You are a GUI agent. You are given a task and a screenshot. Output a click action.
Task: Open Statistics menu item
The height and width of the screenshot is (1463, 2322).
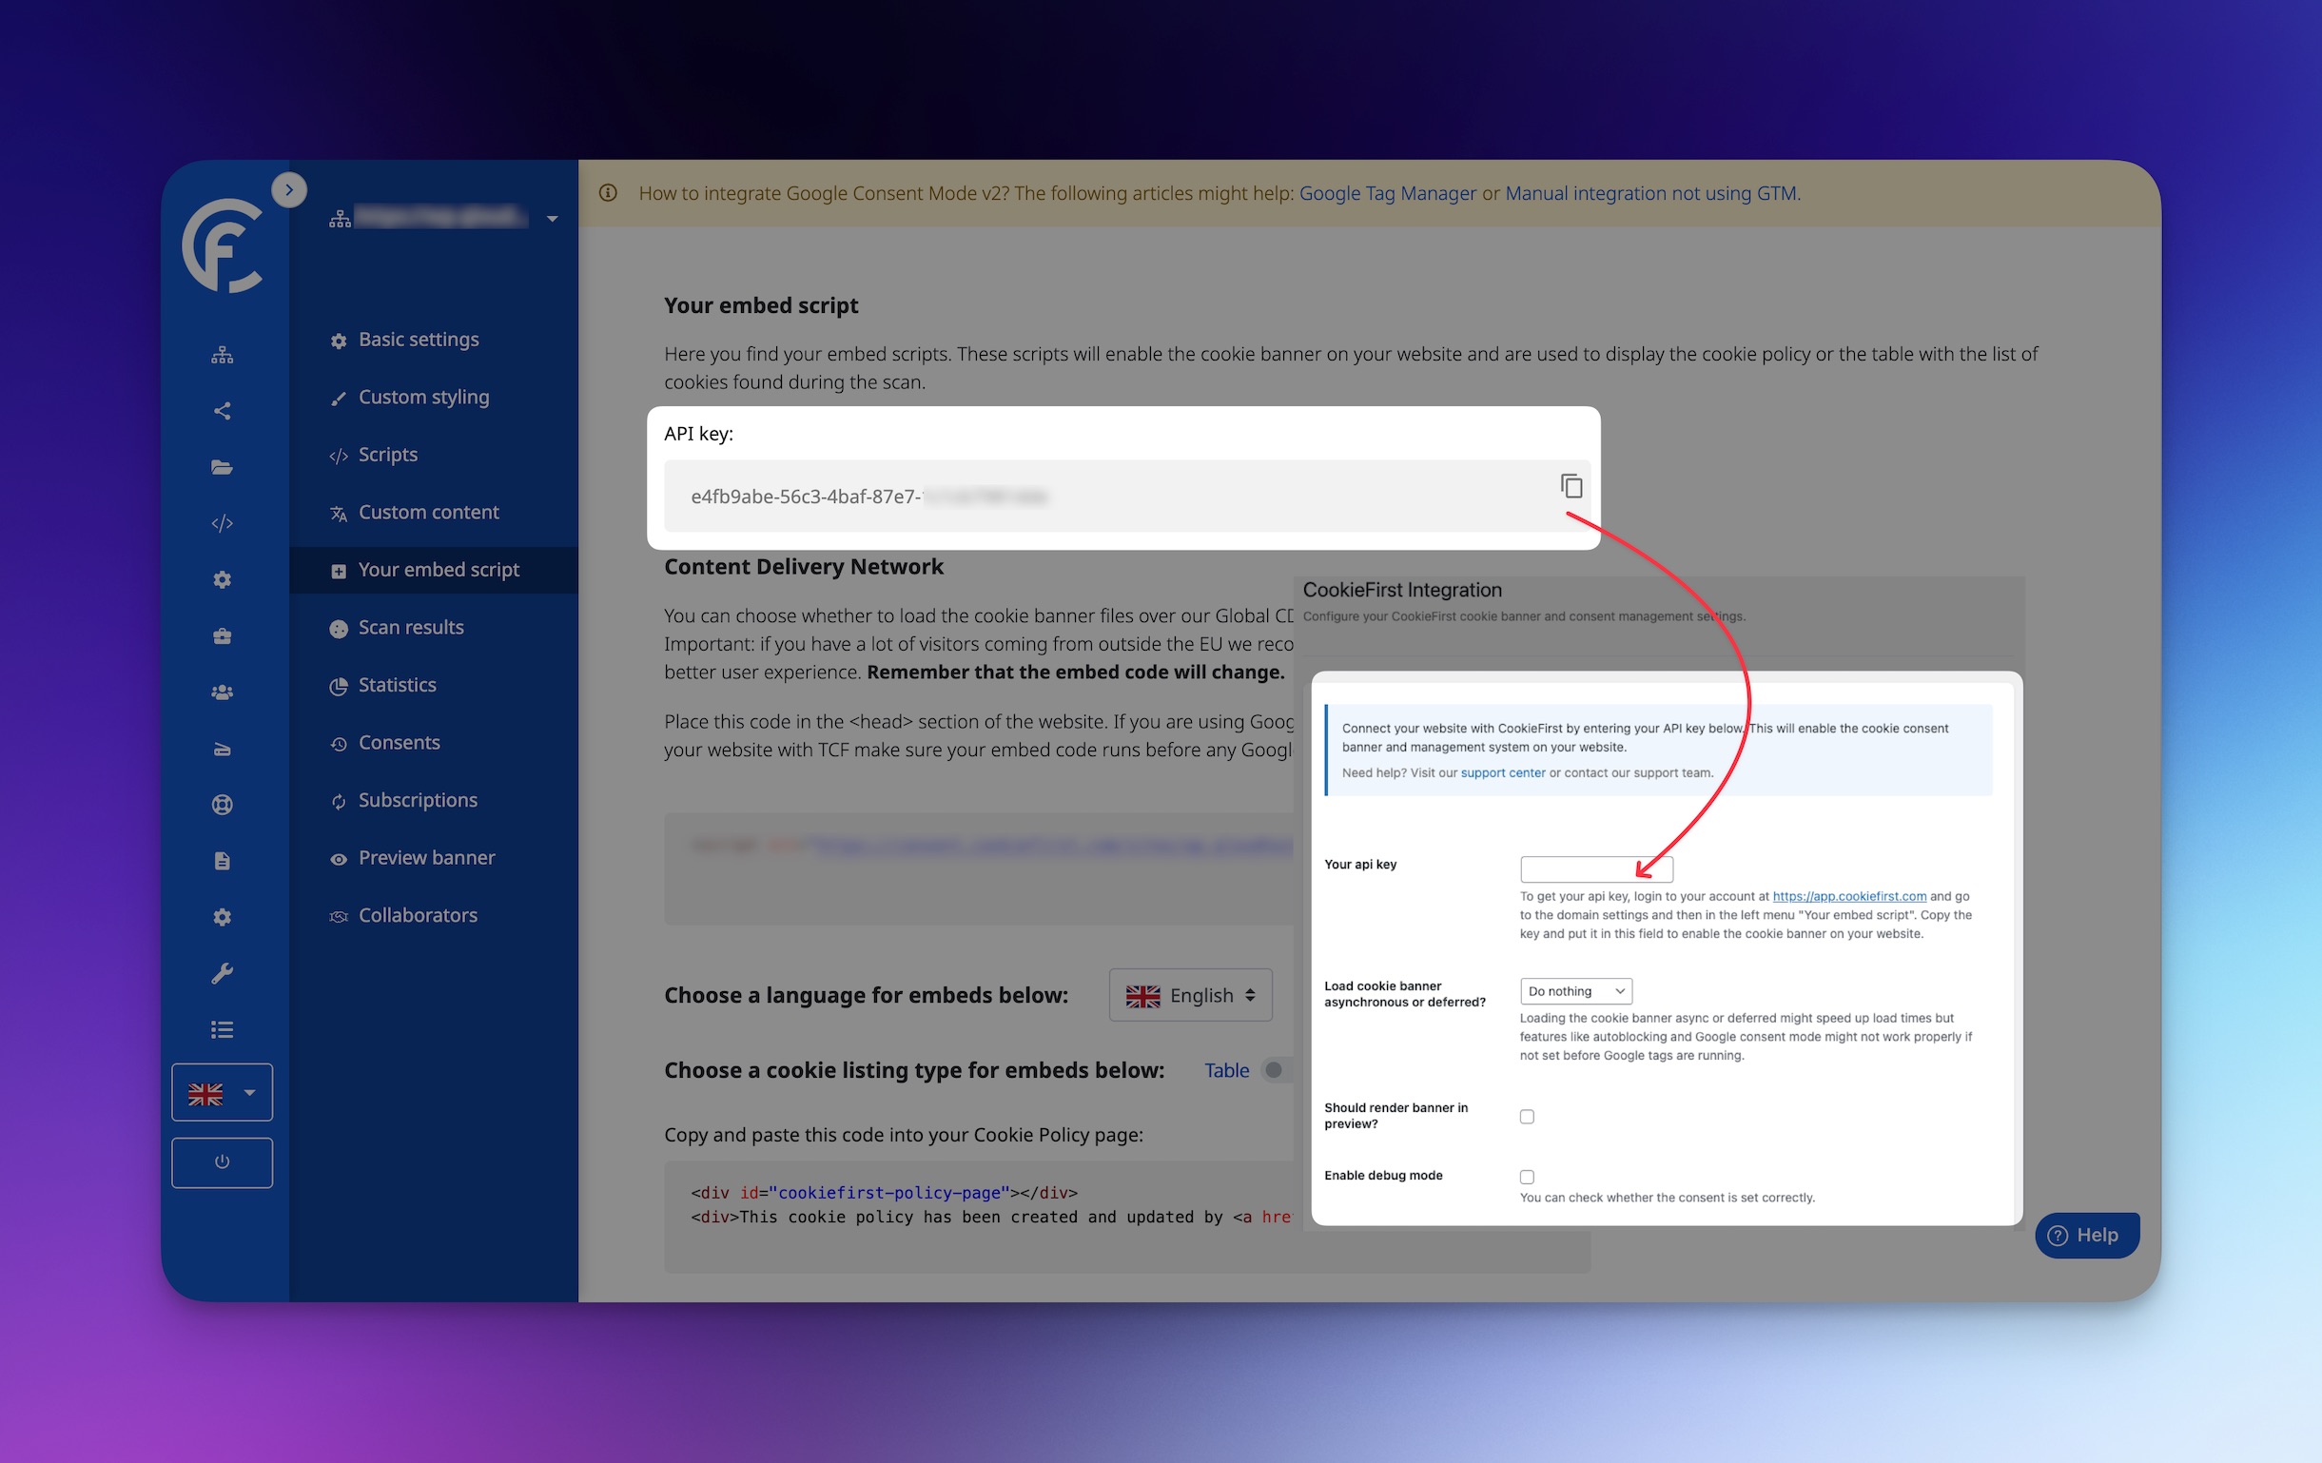tap(398, 685)
